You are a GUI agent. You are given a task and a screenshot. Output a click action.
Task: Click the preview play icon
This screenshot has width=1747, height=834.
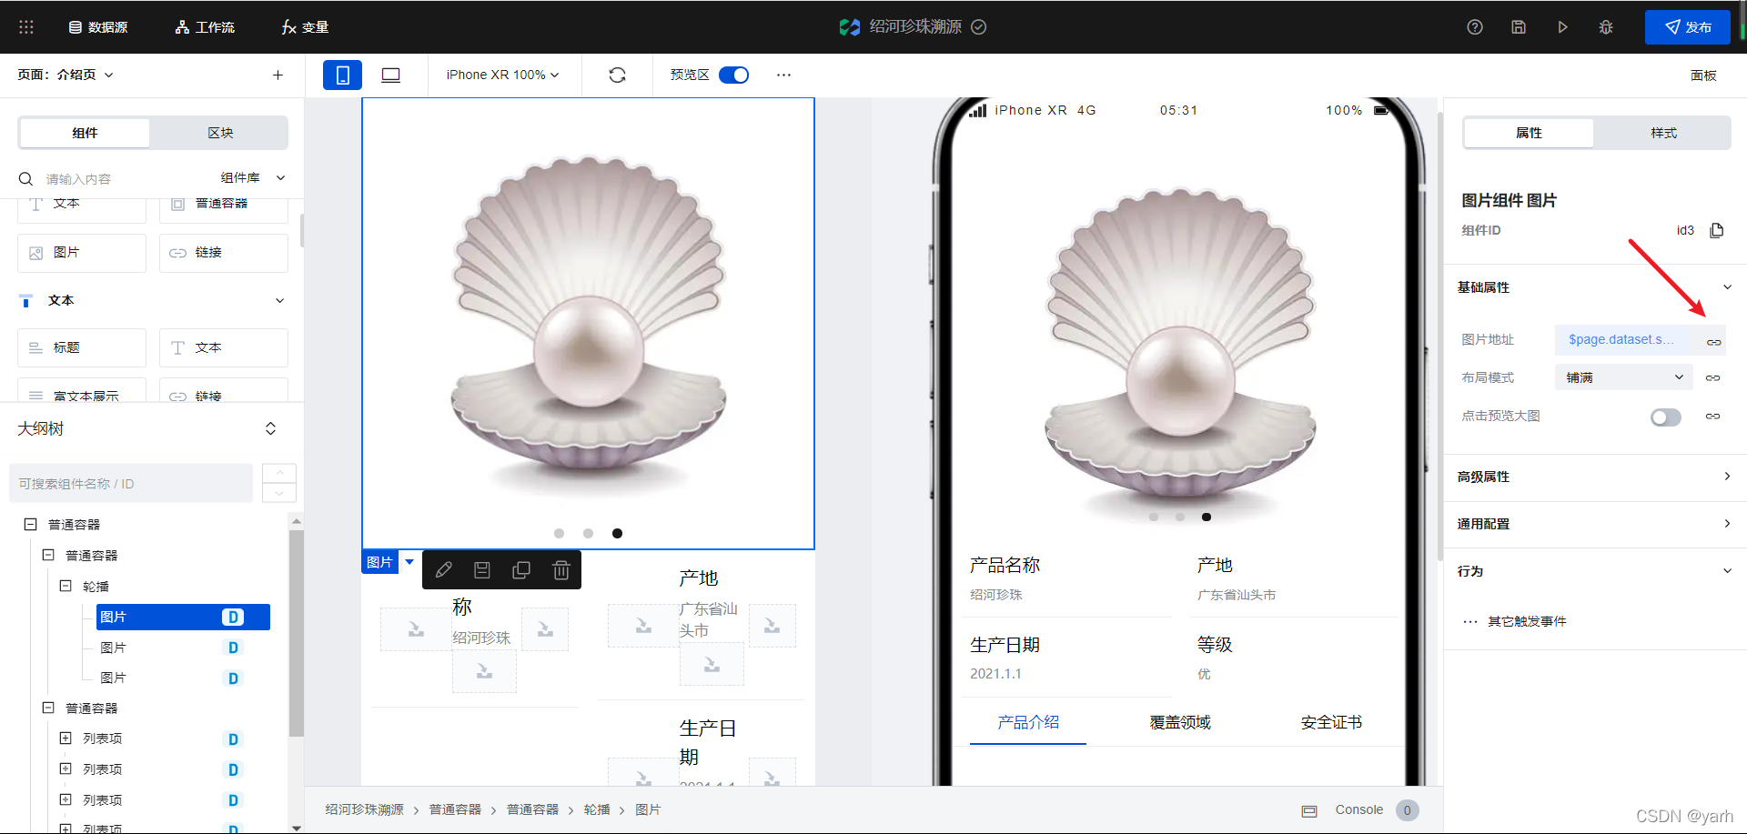[1562, 27]
